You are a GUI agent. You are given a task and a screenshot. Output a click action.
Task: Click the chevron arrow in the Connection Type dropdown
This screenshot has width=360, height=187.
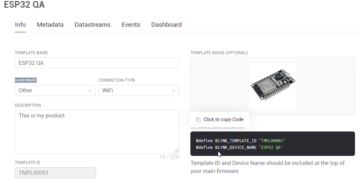(173, 91)
